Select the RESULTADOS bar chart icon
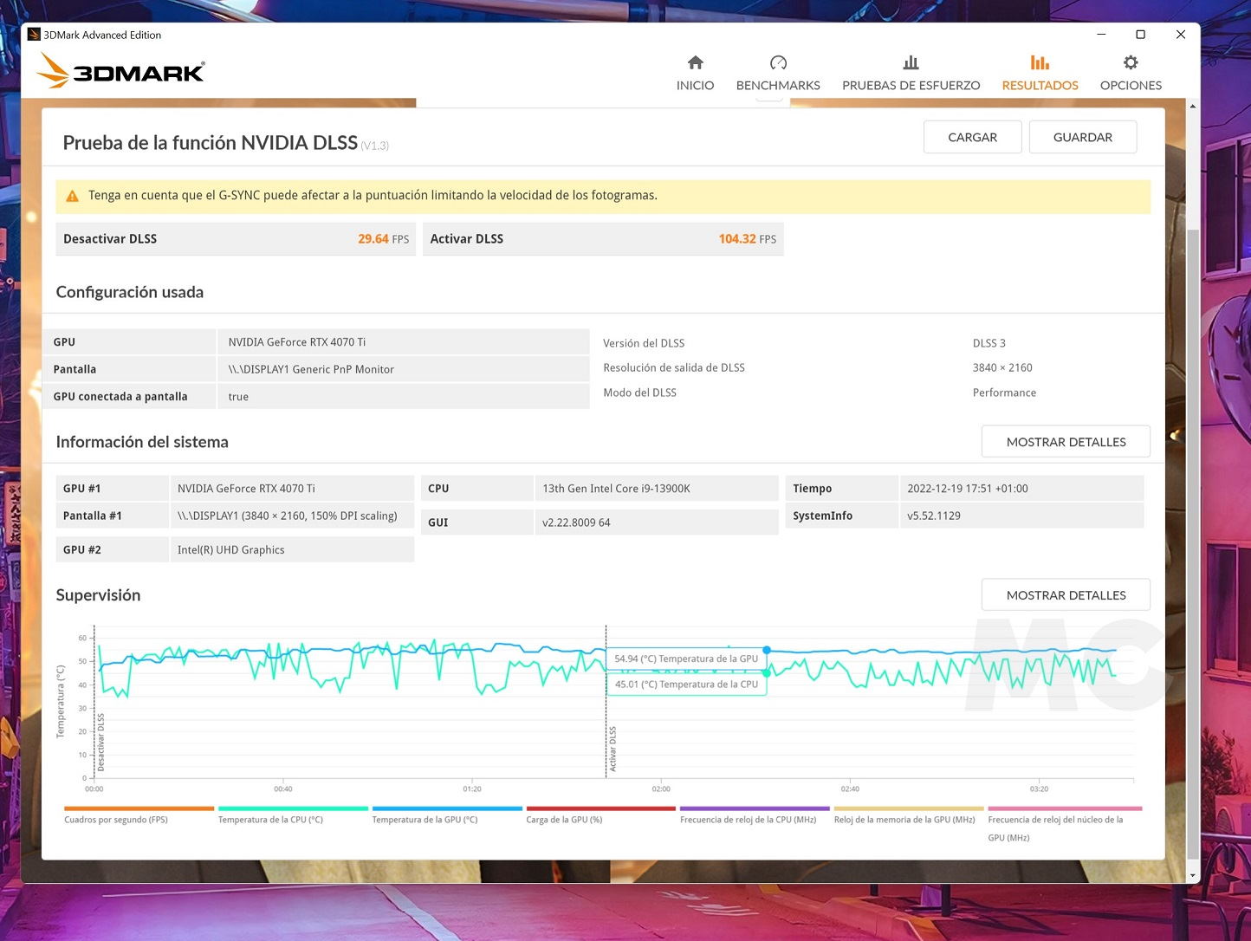The width and height of the screenshot is (1251, 941). pos(1040,62)
